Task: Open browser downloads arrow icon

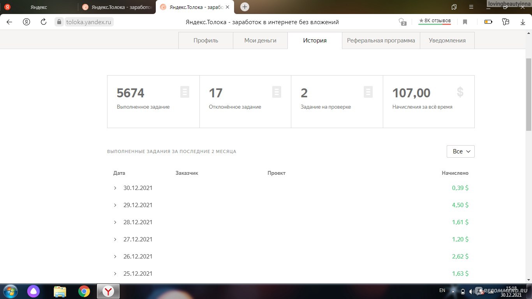Action: pyautogui.click(x=523, y=22)
